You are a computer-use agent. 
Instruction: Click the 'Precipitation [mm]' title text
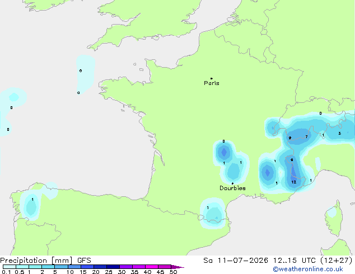[36, 261]
